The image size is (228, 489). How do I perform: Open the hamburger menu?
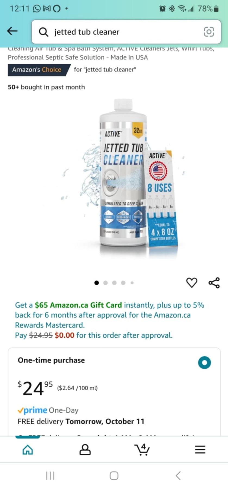click(x=200, y=450)
